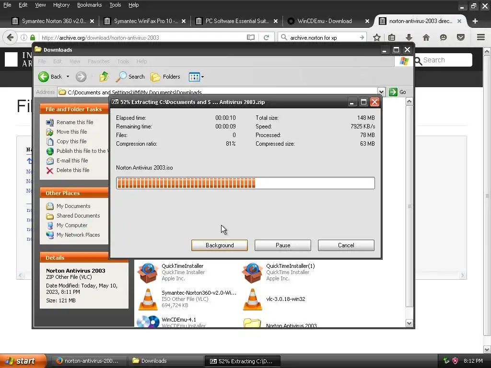Pause the 7-Zip extraction
491x368 pixels.
(x=283, y=245)
